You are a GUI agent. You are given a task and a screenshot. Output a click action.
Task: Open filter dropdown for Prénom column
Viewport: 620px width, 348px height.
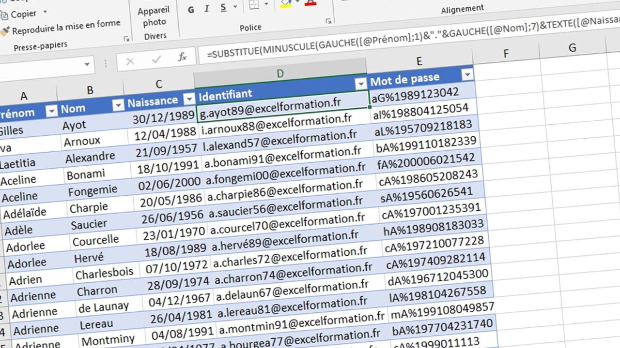pos(51,112)
